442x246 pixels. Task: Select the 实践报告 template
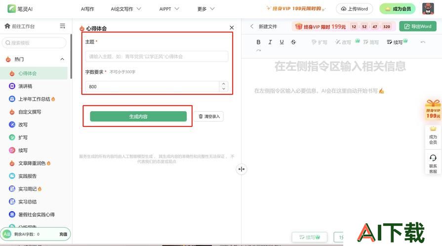34,176
